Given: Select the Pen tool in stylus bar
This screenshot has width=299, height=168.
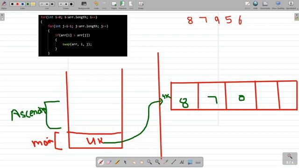Looking at the screenshot, I should (101, 162).
